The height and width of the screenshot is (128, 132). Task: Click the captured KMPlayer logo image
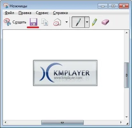(65, 73)
